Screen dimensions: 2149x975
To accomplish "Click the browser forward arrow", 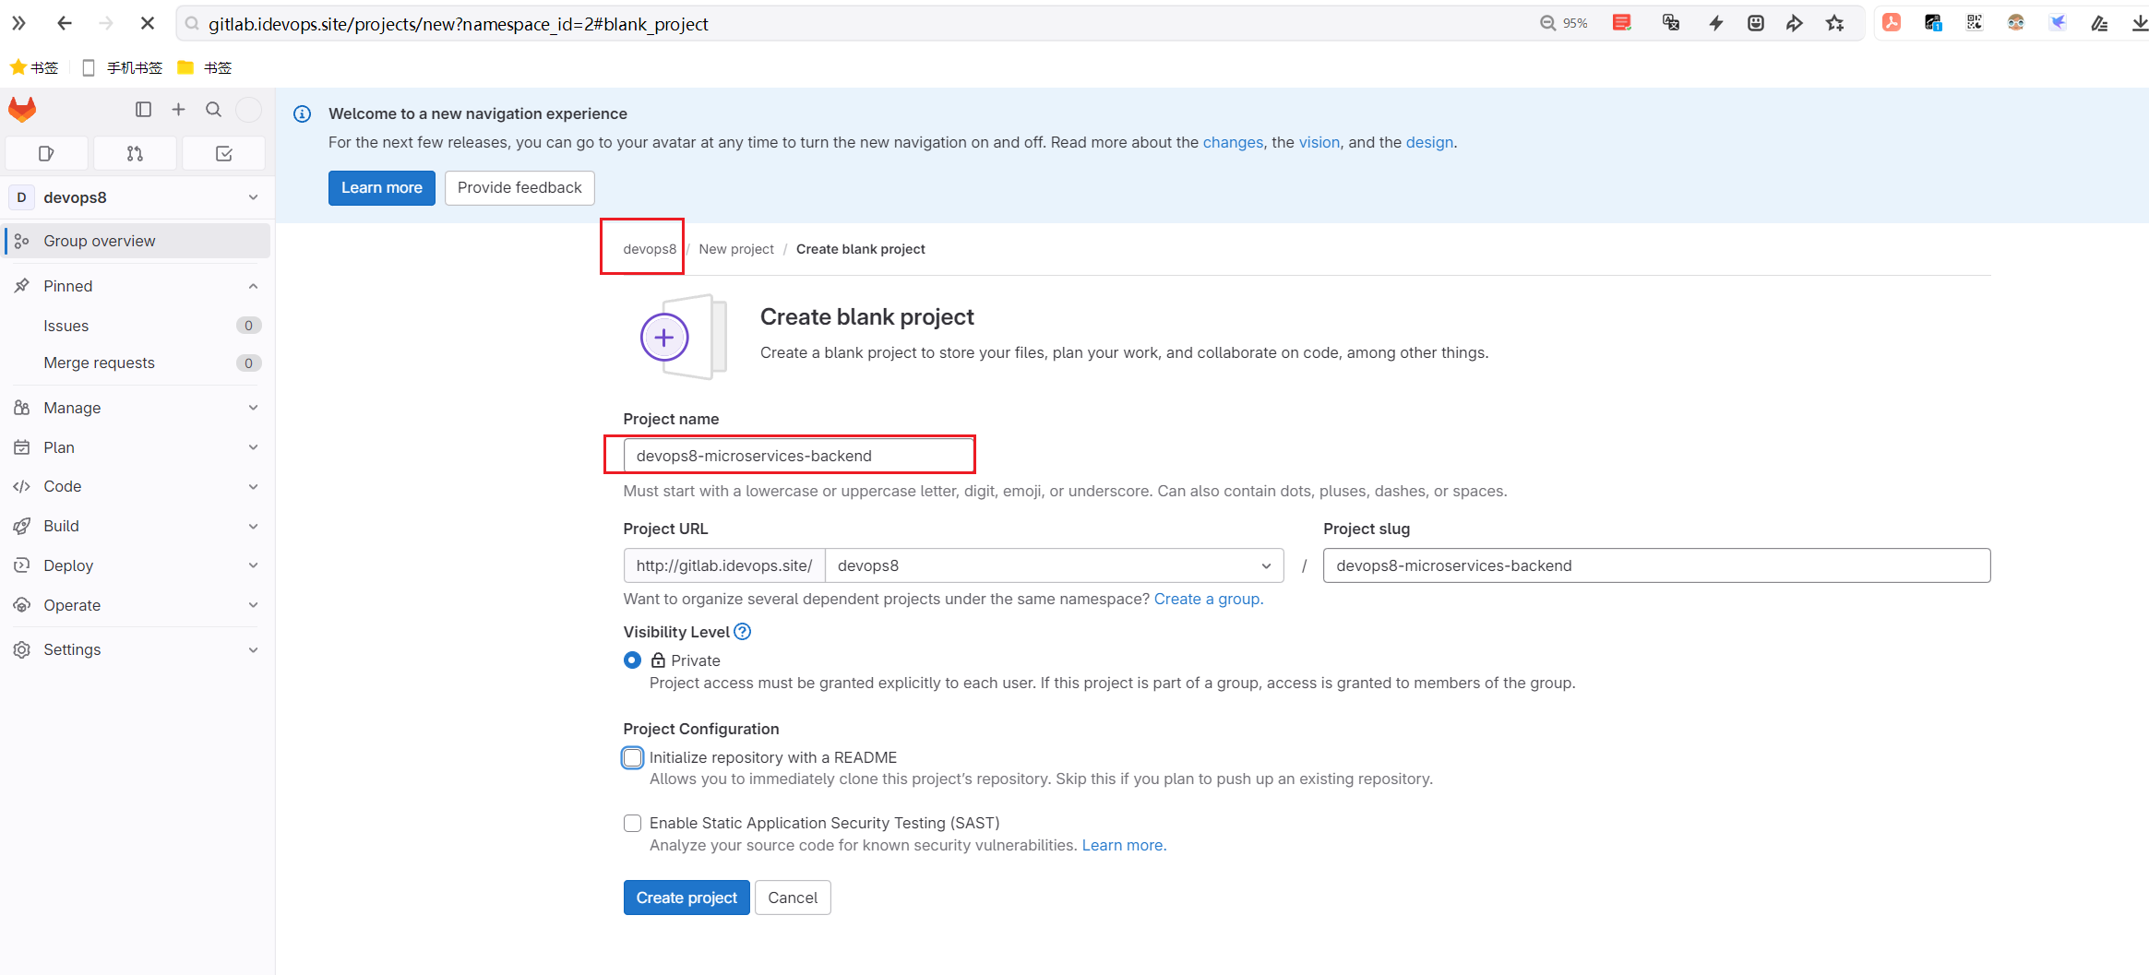I will [x=105, y=23].
